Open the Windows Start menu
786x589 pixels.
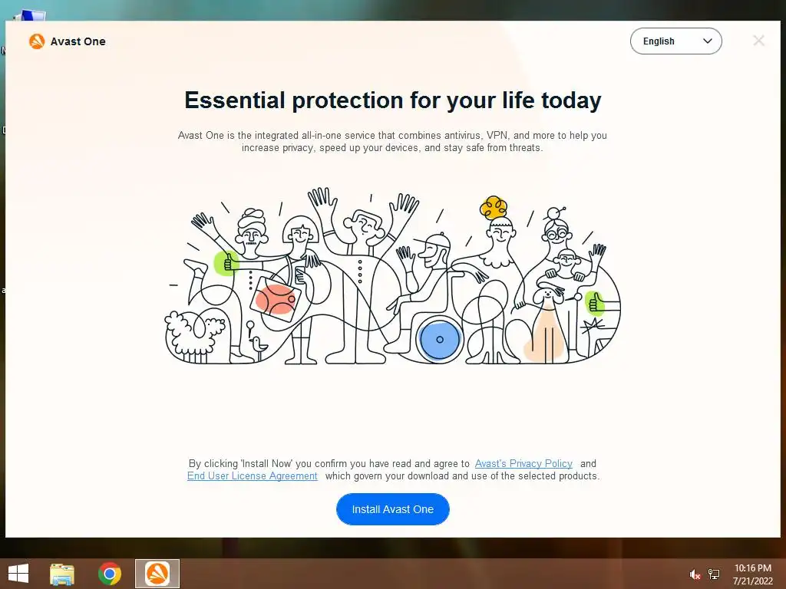tap(18, 574)
